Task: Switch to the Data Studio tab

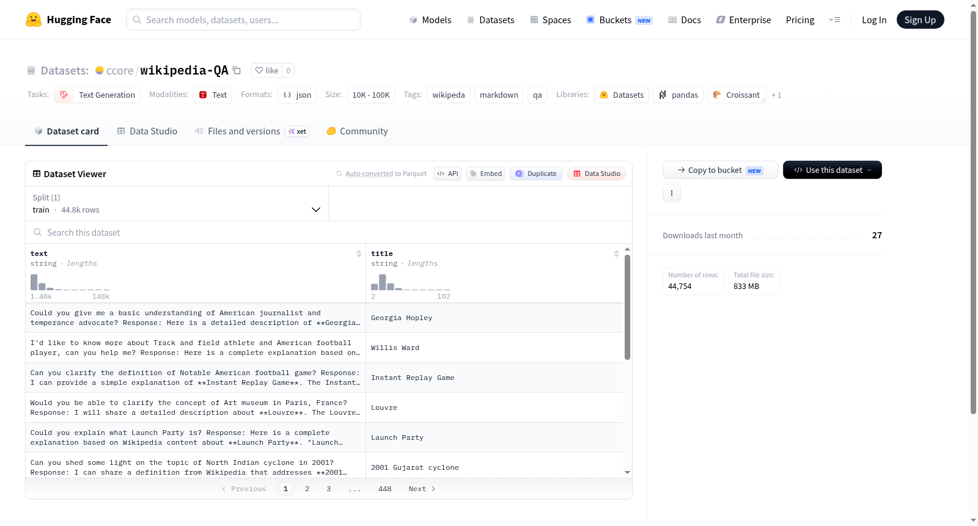Action: [147, 131]
